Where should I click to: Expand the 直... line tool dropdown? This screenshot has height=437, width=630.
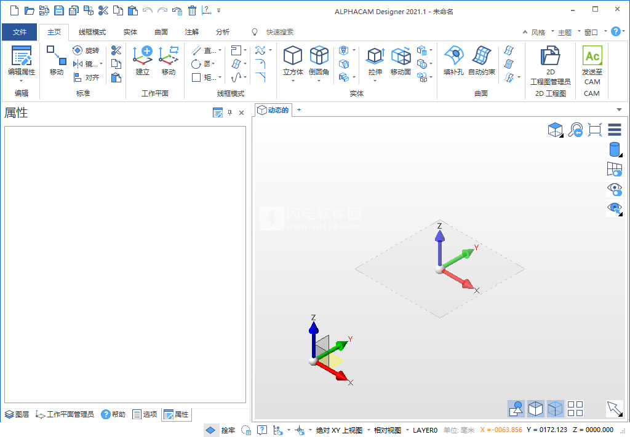click(x=220, y=50)
